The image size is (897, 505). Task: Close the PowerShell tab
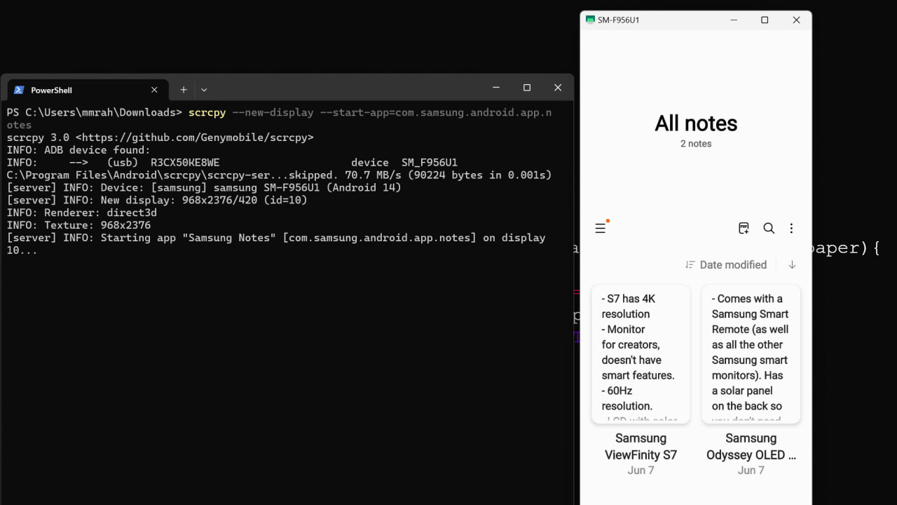coord(154,90)
